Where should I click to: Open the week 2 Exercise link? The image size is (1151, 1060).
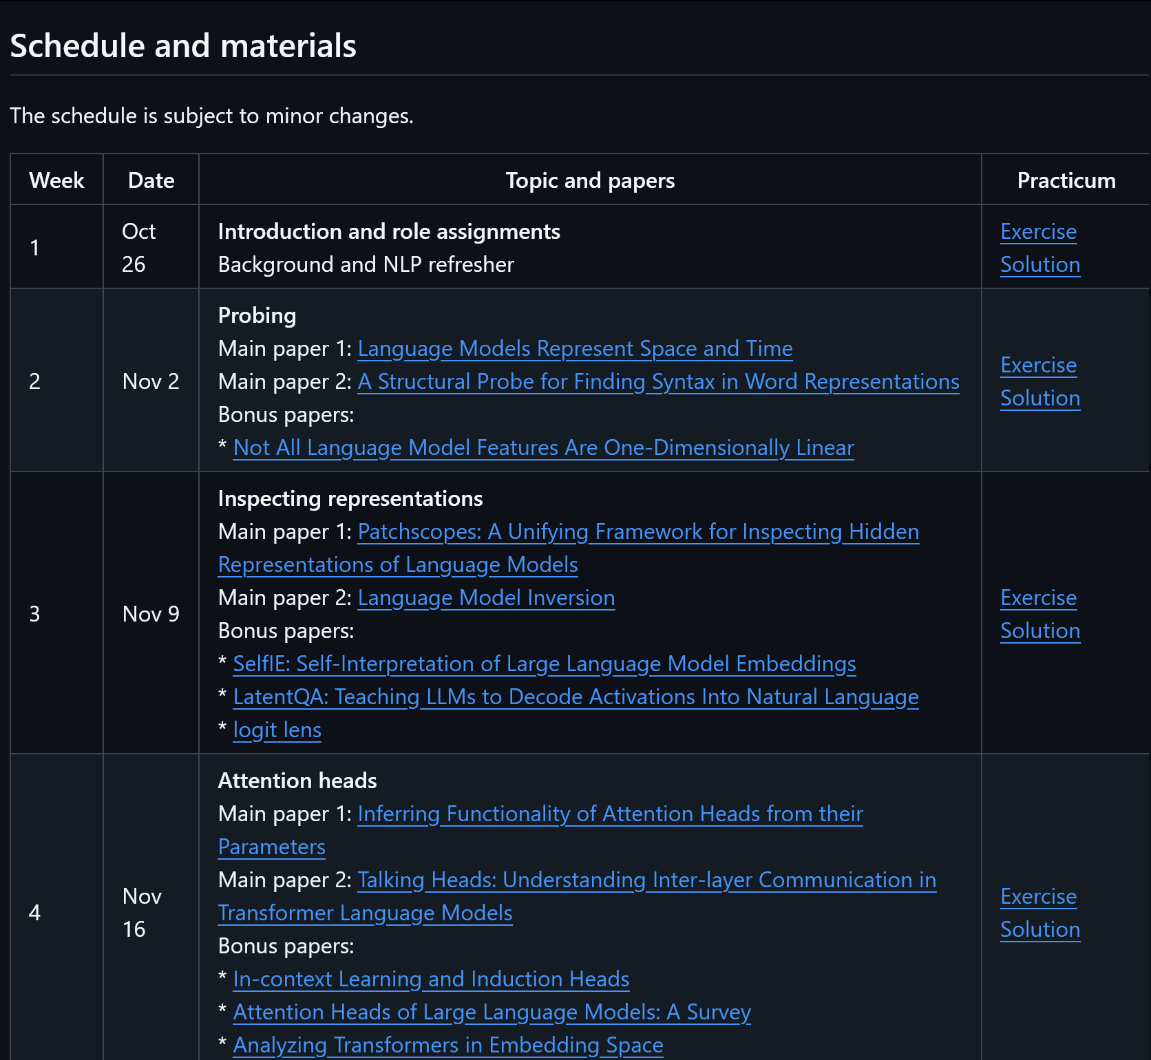coord(1038,365)
